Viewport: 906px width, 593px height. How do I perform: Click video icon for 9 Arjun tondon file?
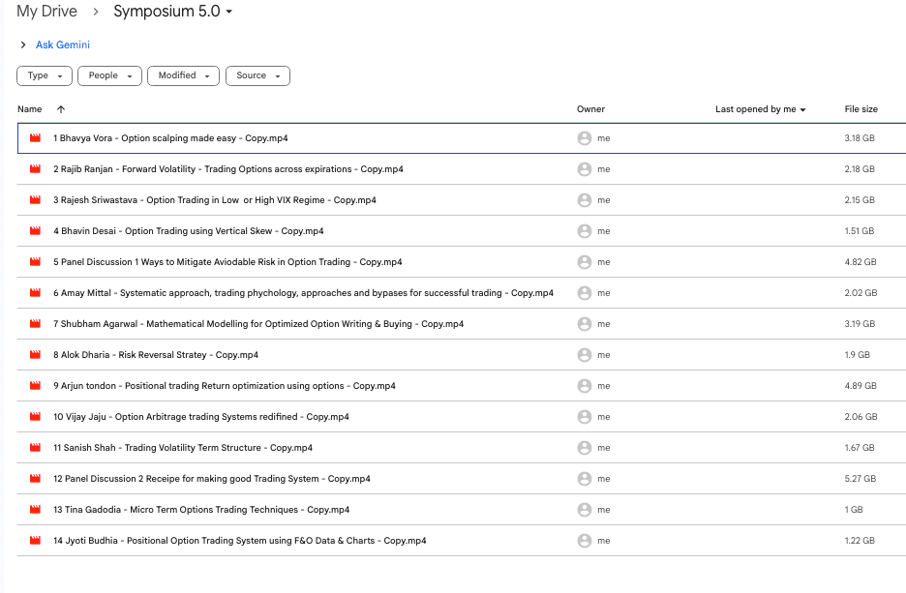35,386
